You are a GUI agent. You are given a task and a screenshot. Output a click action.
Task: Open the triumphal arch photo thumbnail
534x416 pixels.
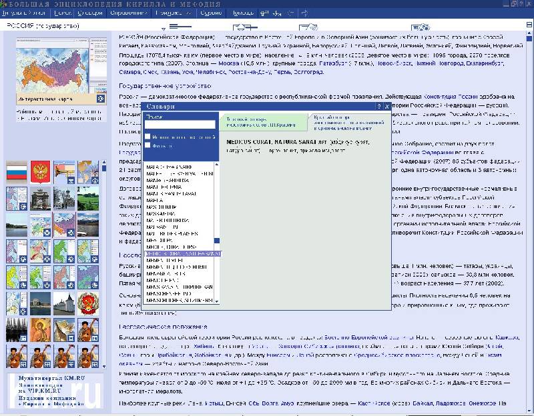[x=41, y=198]
